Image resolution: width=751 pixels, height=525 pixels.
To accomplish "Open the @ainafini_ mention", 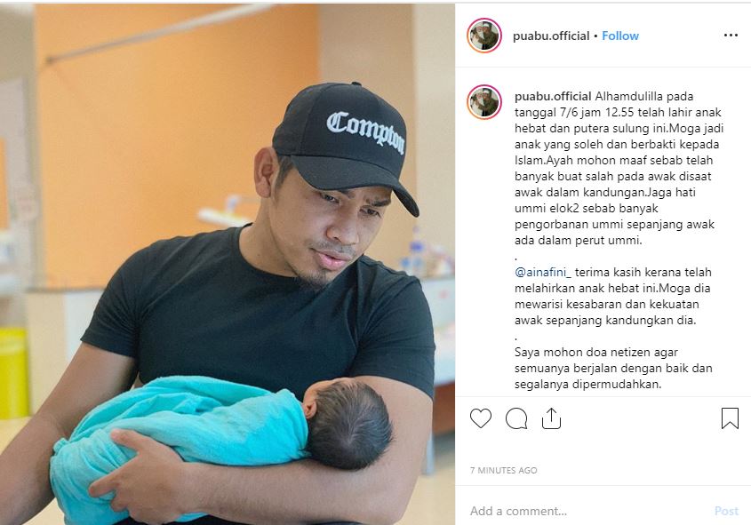I will tap(543, 273).
